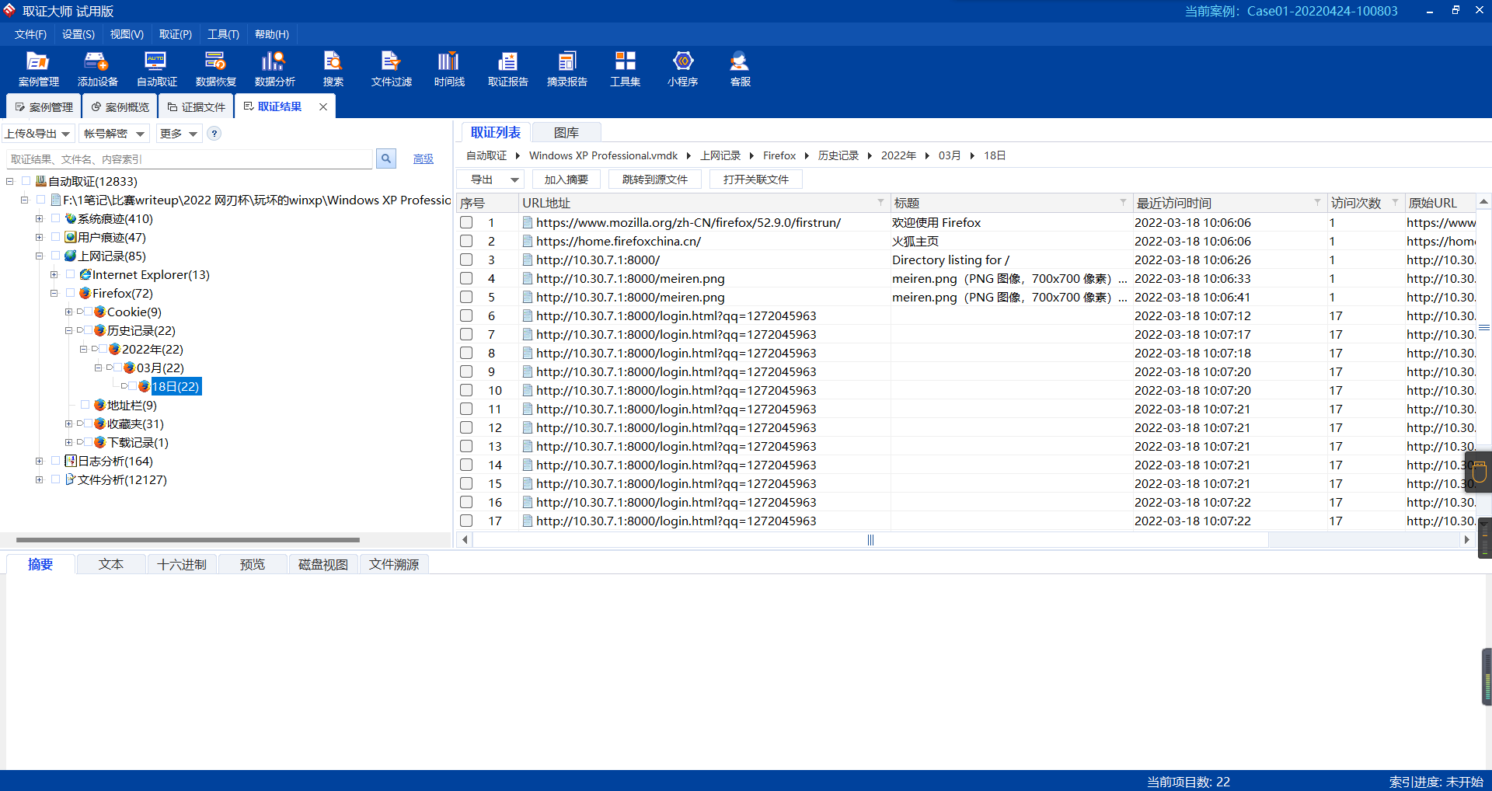The image size is (1492, 791).
Task: Select the Internet Explorer(13) tree node
Action: click(151, 274)
